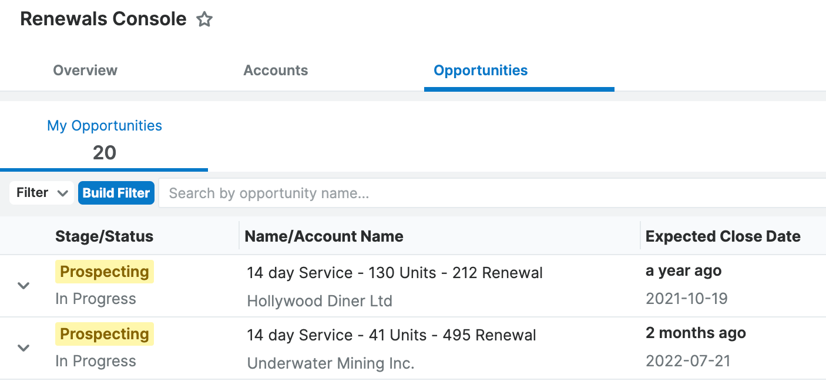Open the 130 Units - 212 Renewal opportunity
Screen dimensions: 826x381
(x=394, y=273)
